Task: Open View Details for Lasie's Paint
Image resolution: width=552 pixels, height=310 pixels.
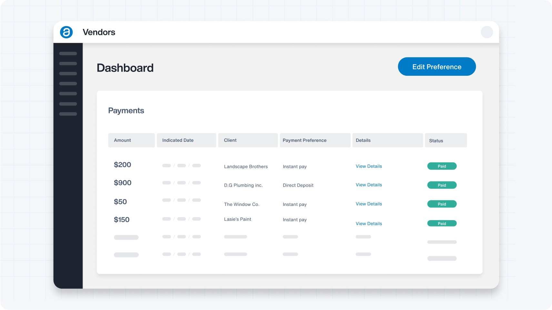Action: [369, 224]
